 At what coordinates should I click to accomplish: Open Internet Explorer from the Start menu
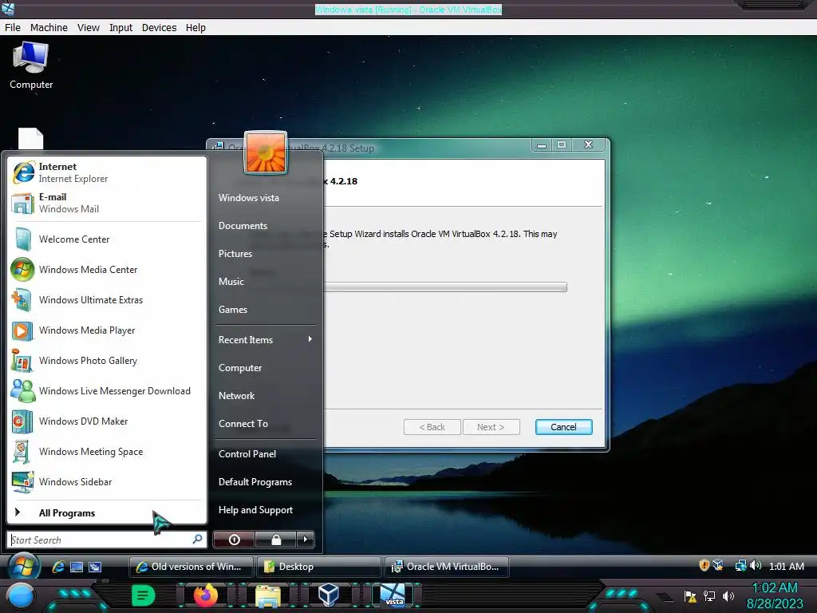107,172
